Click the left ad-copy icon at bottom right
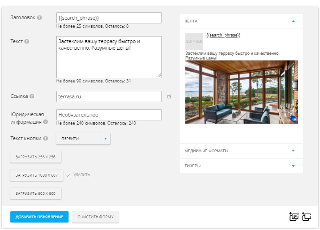This screenshot has width=320, height=230. 294,216
